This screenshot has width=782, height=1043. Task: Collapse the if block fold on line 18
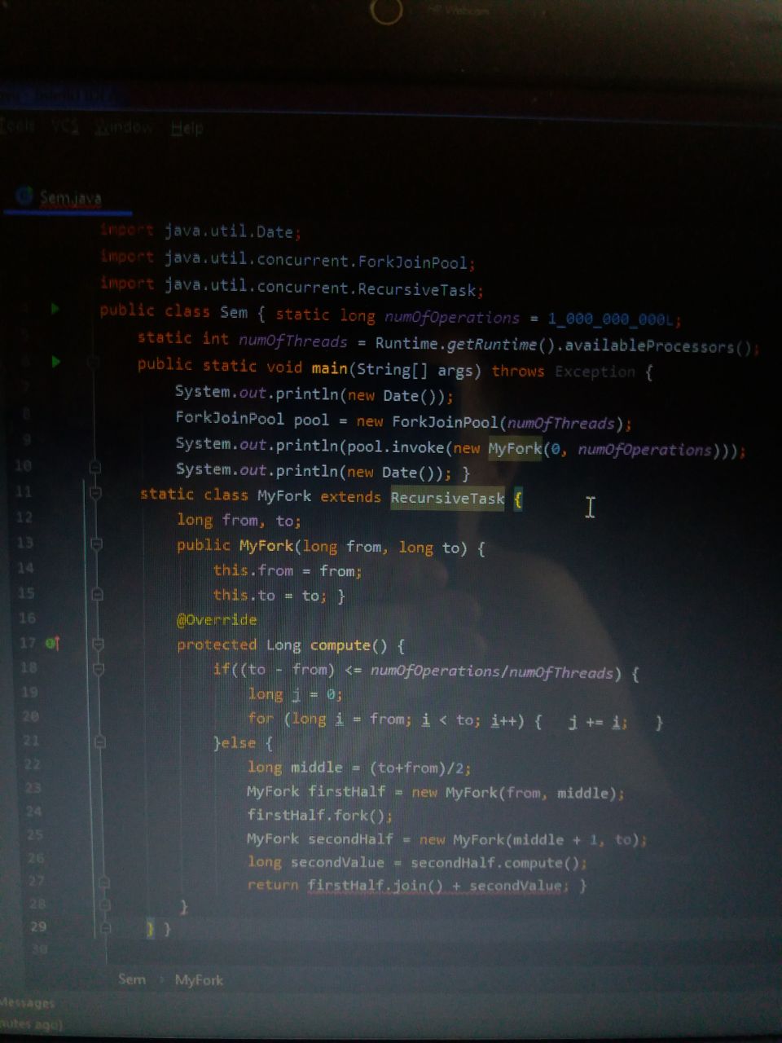point(99,669)
